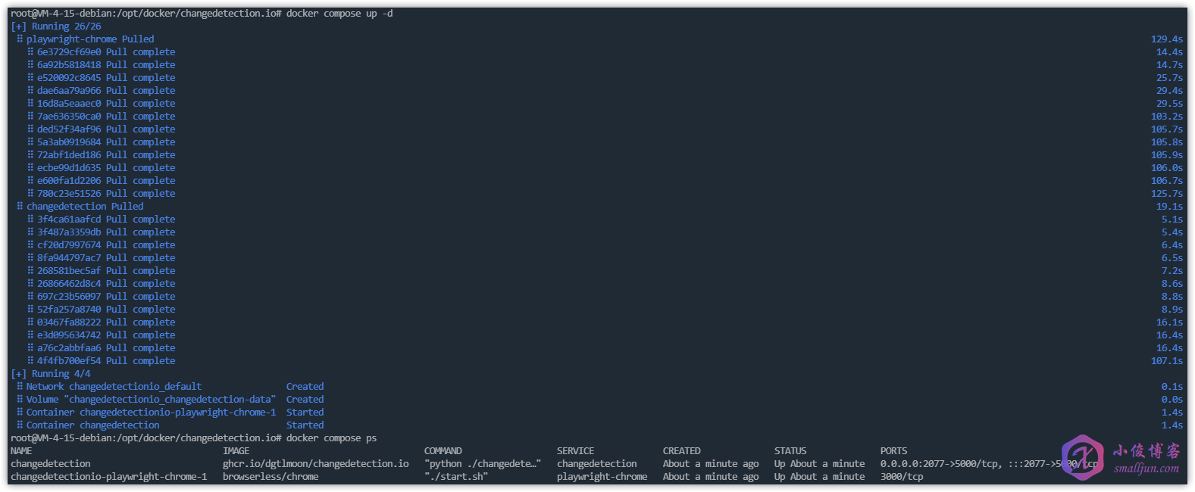Click layer hash 26866462d8c4

69,284
